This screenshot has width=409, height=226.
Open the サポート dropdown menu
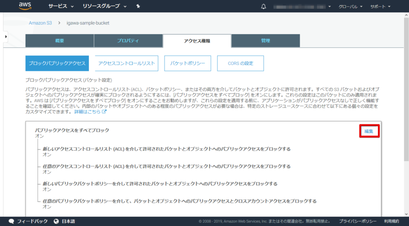point(380,7)
